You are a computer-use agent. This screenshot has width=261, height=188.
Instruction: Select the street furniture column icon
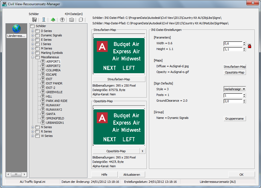[x=44, y=20]
